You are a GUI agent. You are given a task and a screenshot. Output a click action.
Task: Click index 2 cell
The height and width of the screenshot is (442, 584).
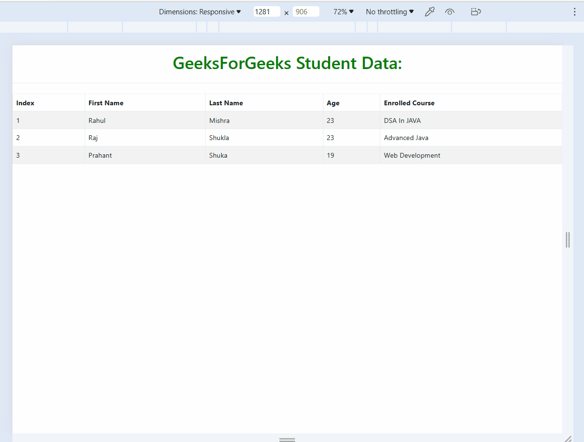coord(49,138)
